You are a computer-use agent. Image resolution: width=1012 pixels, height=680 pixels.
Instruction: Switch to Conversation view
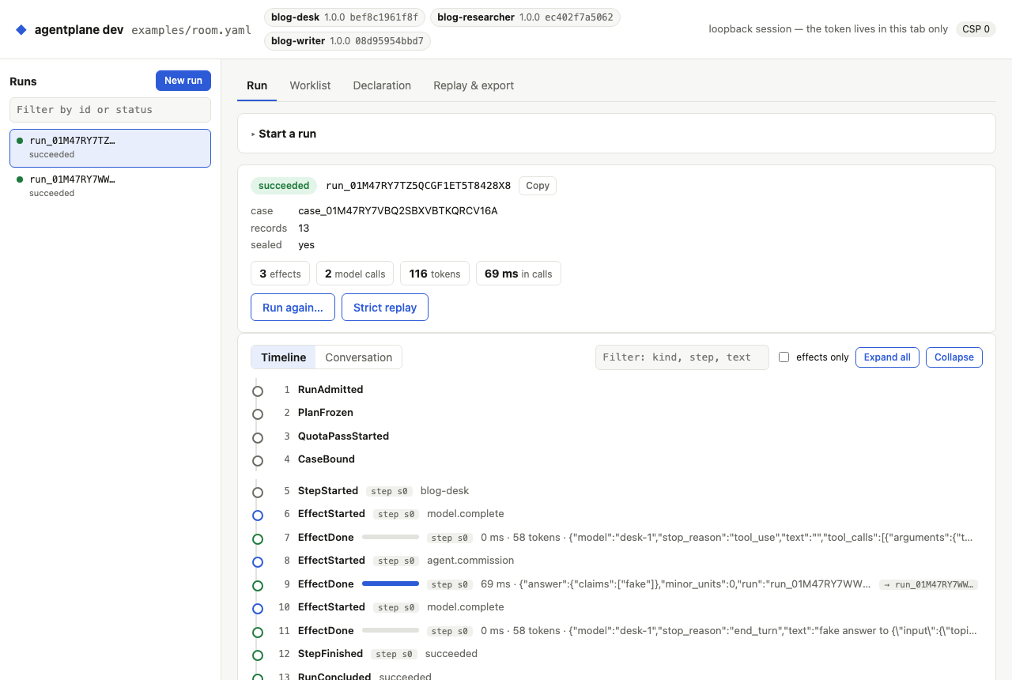[359, 357]
